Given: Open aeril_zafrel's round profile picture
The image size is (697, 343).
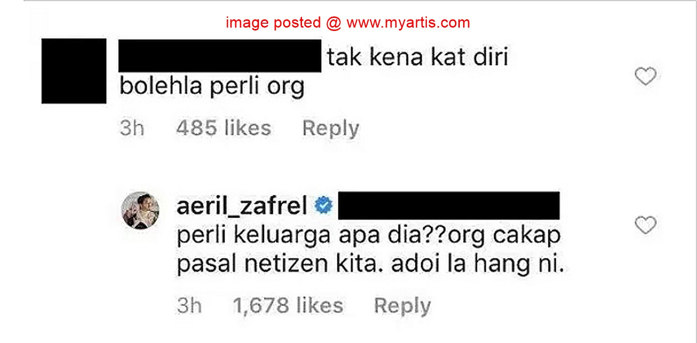Looking at the screenshot, I should [x=140, y=210].
